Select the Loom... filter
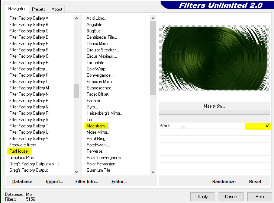Image resolution: width=274 pixels, height=203 pixels. coord(93,120)
